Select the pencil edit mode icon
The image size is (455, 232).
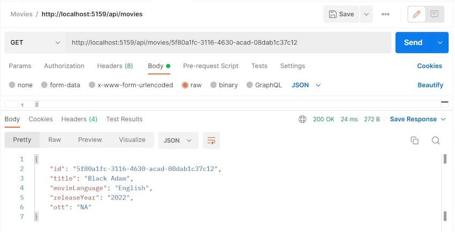click(416, 14)
